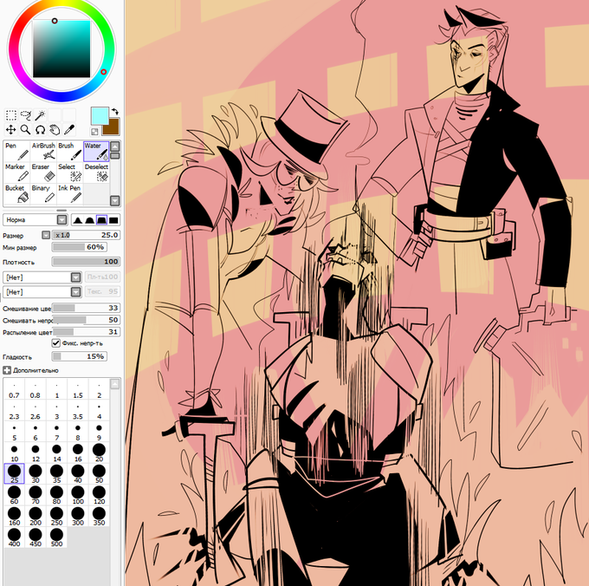Select the Eyedropper color picker tool
589x586 pixels.
(69, 130)
